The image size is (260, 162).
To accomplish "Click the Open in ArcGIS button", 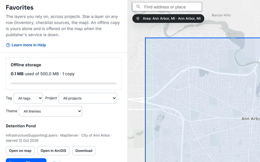I will pyautogui.click(x=53, y=151).
